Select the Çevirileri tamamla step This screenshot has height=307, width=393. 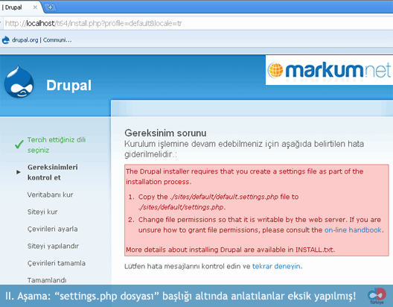point(57,263)
